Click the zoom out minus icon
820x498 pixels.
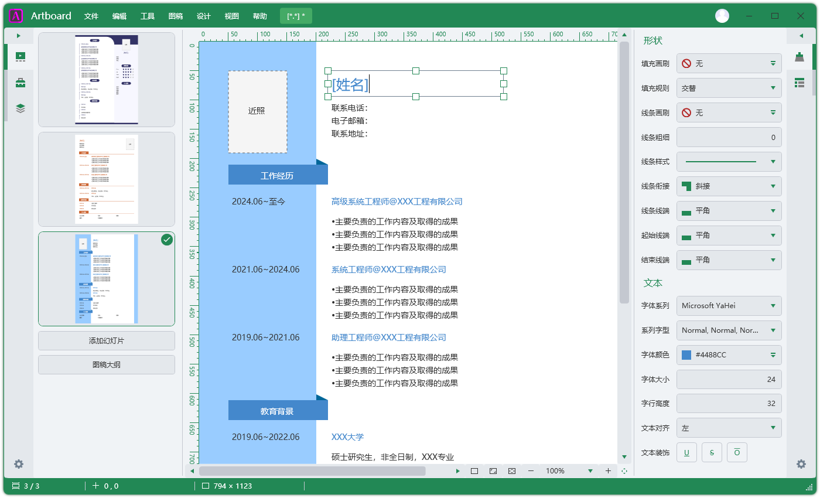click(x=531, y=471)
